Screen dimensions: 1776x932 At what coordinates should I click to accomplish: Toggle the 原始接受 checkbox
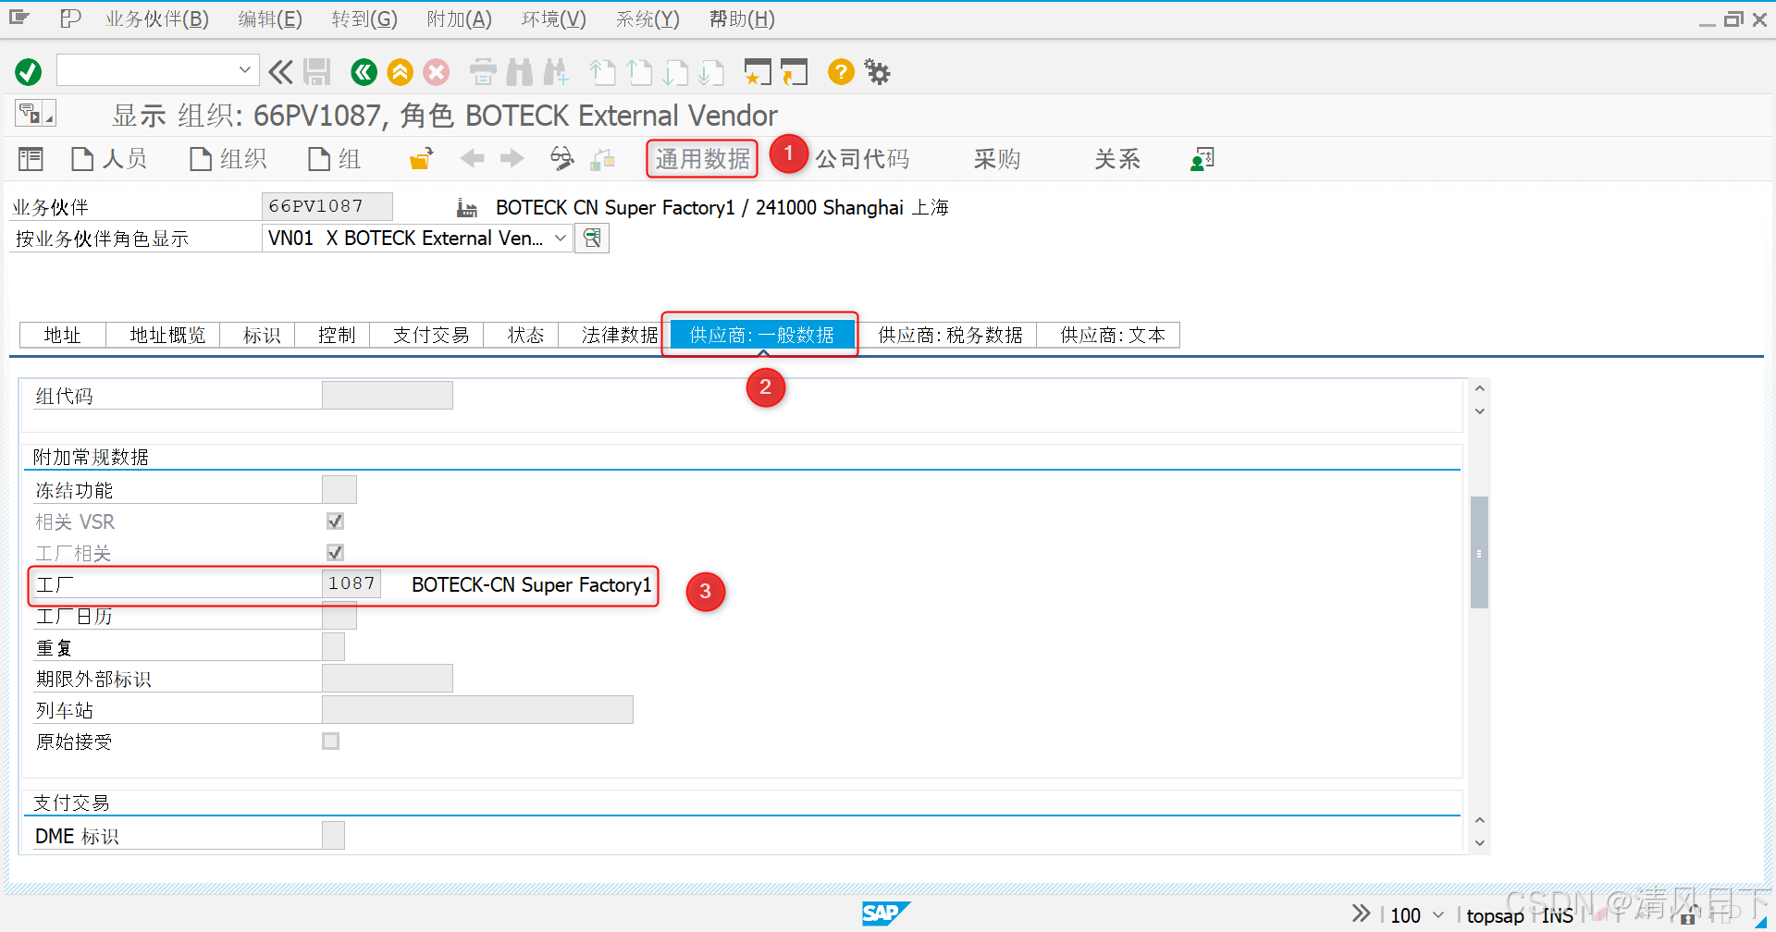pos(330,741)
